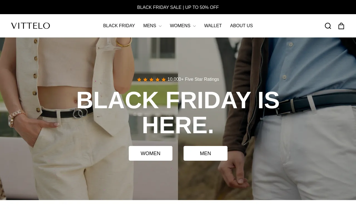
Task: Click the first orange rating star
Action: click(139, 80)
